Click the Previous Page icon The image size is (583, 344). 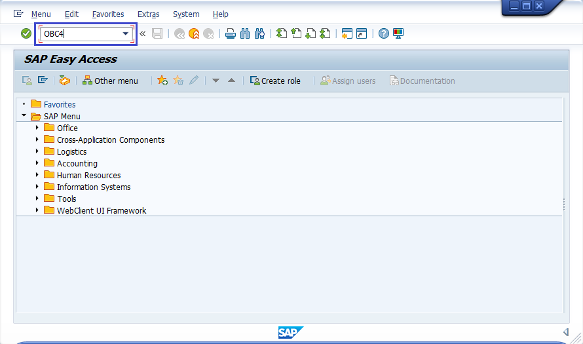click(296, 34)
